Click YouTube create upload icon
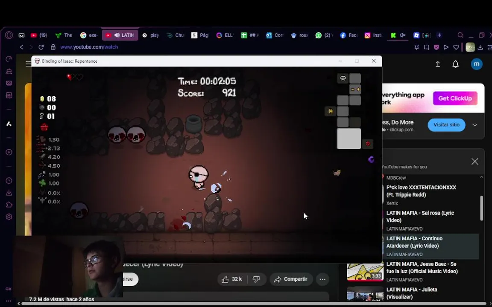 click(438, 64)
